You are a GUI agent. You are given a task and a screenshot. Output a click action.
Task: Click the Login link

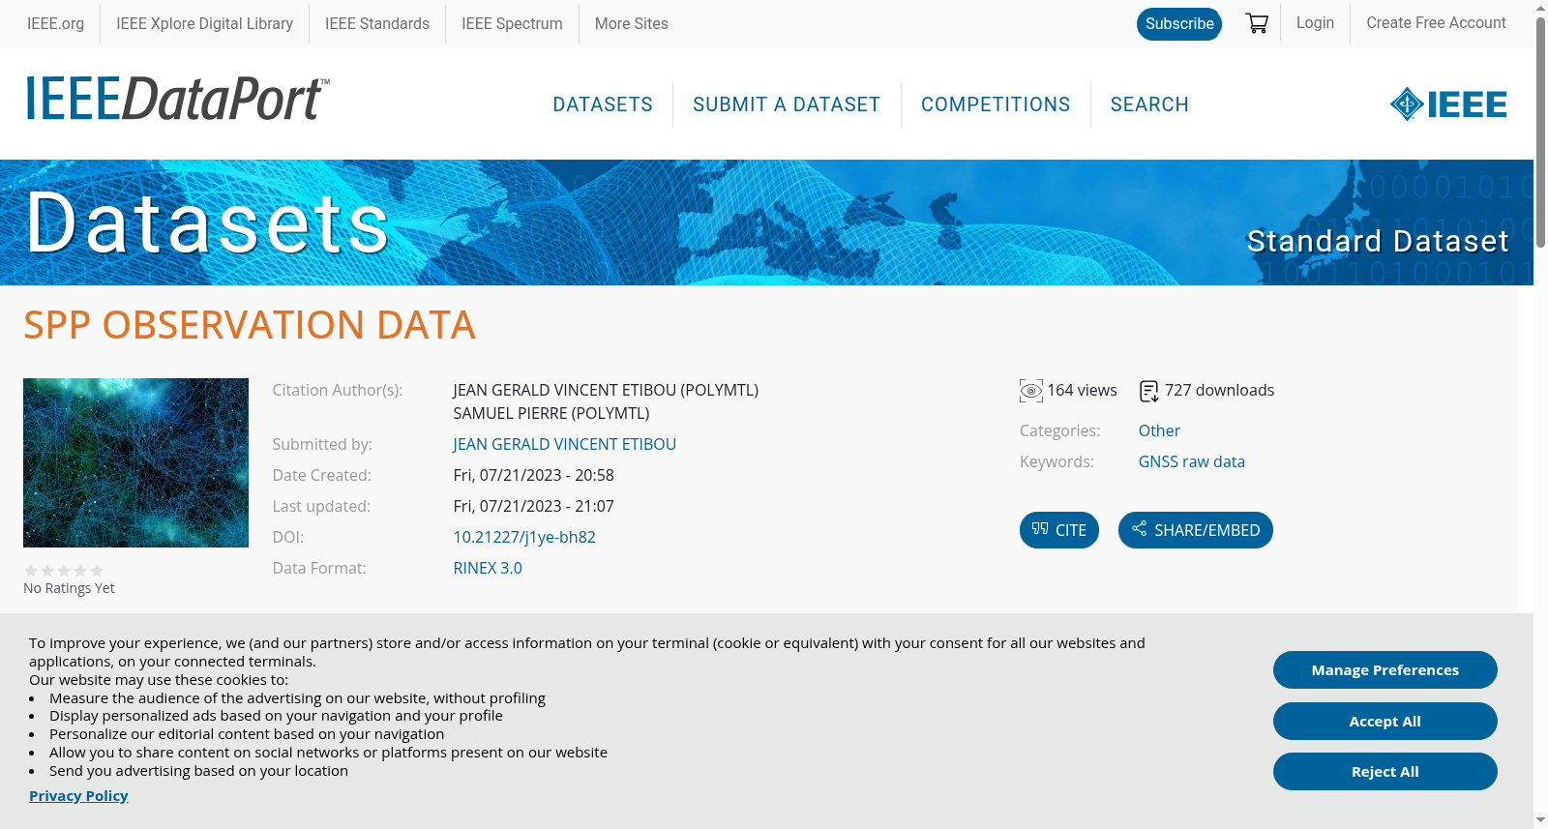coord(1315,23)
